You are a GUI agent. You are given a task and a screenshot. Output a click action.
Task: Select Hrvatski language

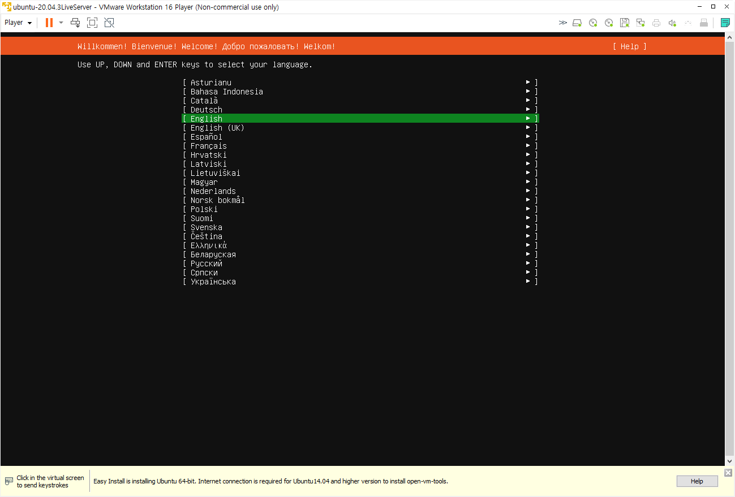360,155
